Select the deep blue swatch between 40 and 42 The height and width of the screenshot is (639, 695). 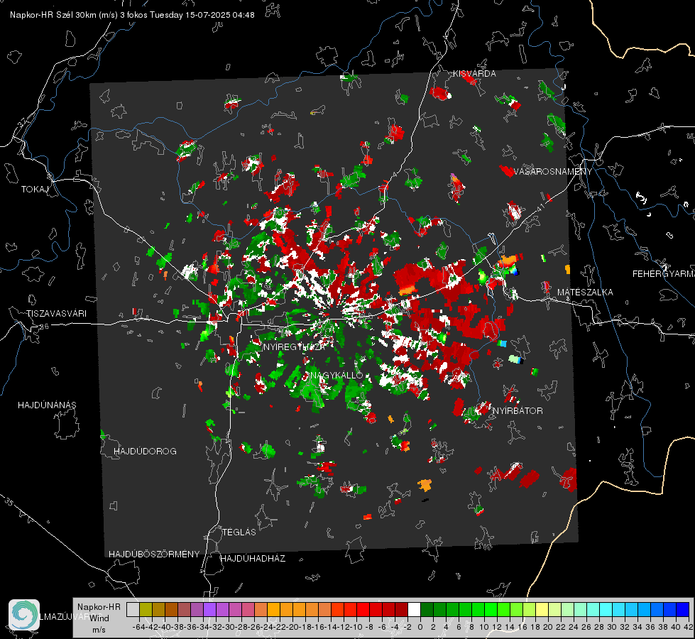[683, 610]
